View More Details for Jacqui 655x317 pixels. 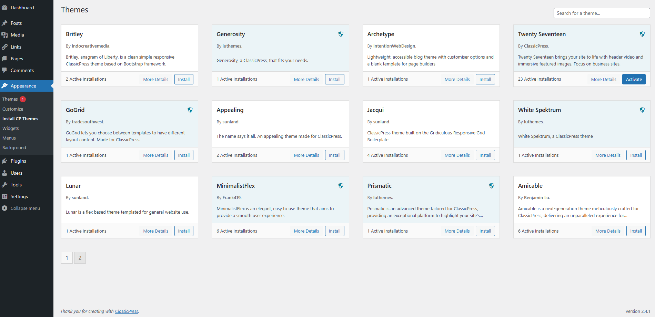tap(457, 155)
